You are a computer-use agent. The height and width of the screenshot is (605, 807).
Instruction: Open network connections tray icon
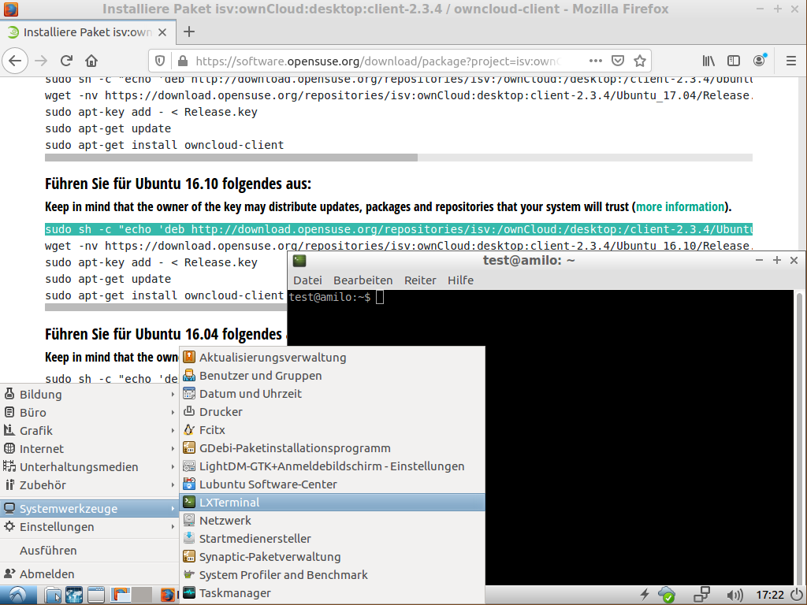point(701,595)
